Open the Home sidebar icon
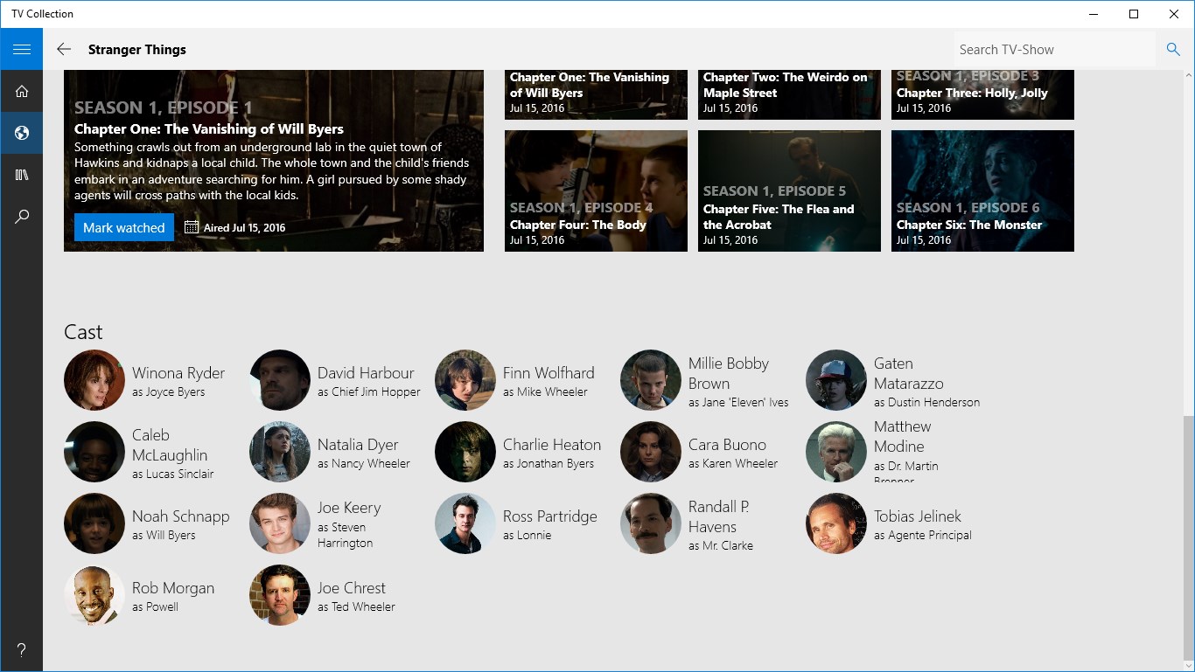This screenshot has height=672, width=1195. [22, 91]
